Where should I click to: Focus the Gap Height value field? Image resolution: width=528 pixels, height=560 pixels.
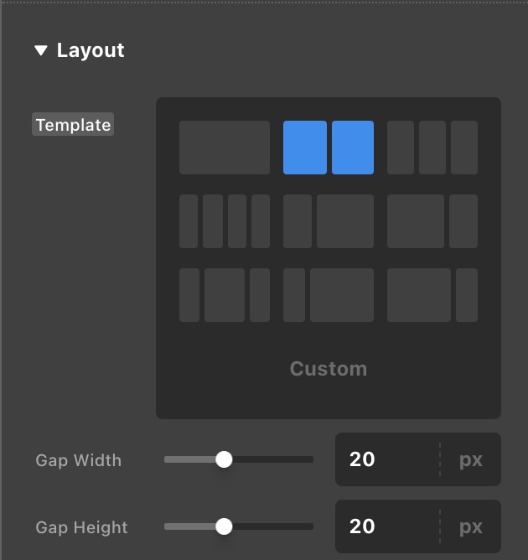386,526
